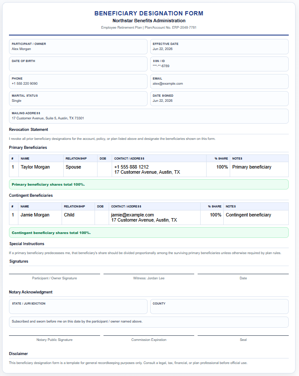The width and height of the screenshot is (299, 376).
Task: Click jamie@example.com contact text
Action: point(132,215)
